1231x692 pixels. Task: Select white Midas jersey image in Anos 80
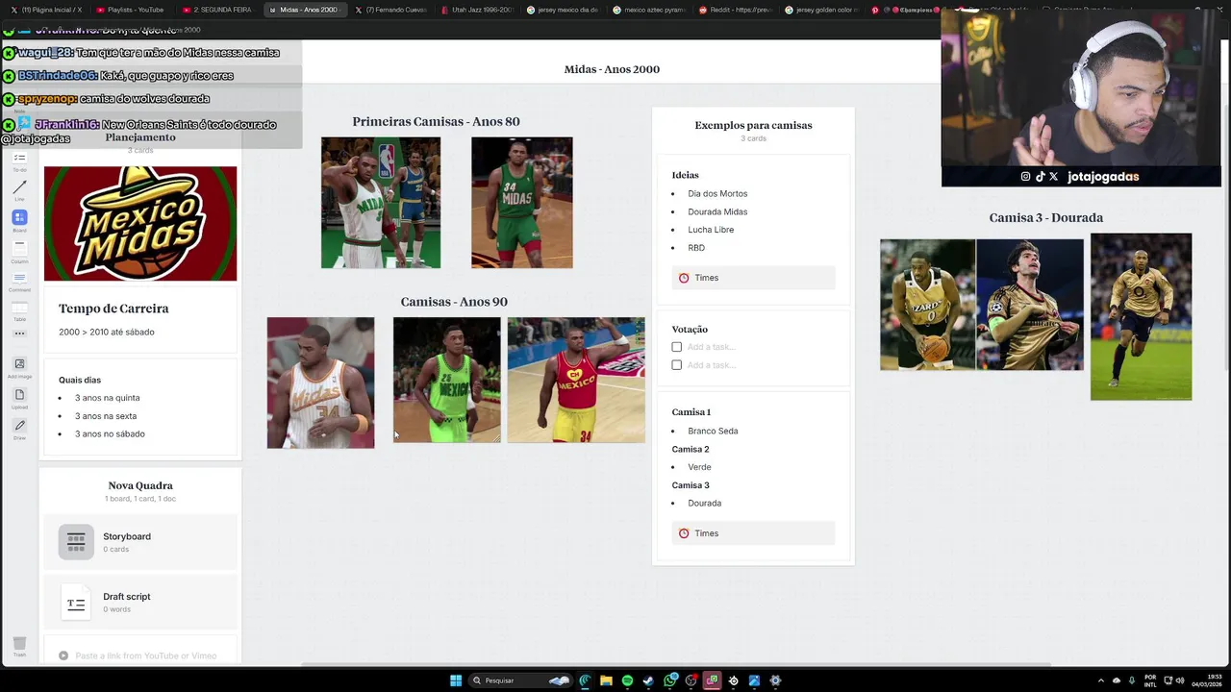click(381, 203)
